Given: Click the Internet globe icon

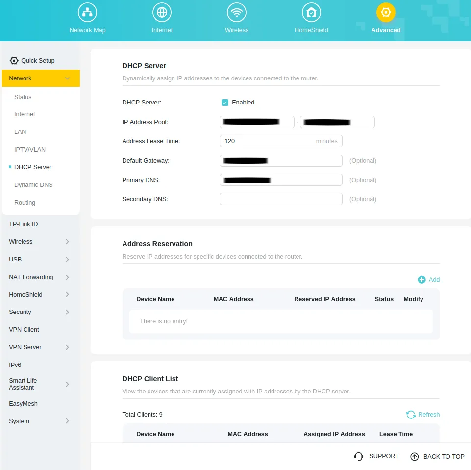Looking at the screenshot, I should point(162,12).
